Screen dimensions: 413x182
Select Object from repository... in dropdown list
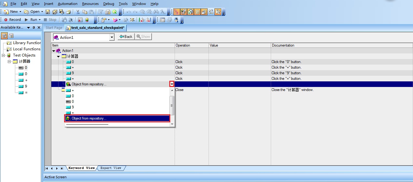click(117, 118)
